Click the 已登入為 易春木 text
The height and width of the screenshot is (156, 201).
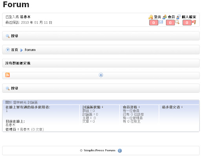click(x=18, y=17)
